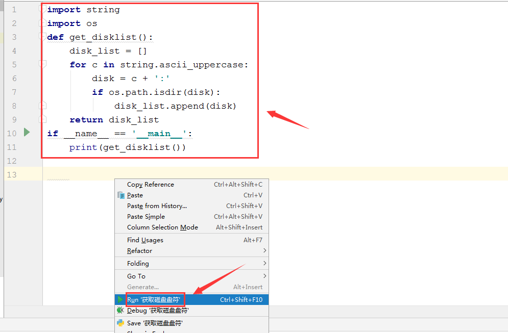Click 'get_disklist' in the def line
The image size is (508, 333).
tap(103, 37)
